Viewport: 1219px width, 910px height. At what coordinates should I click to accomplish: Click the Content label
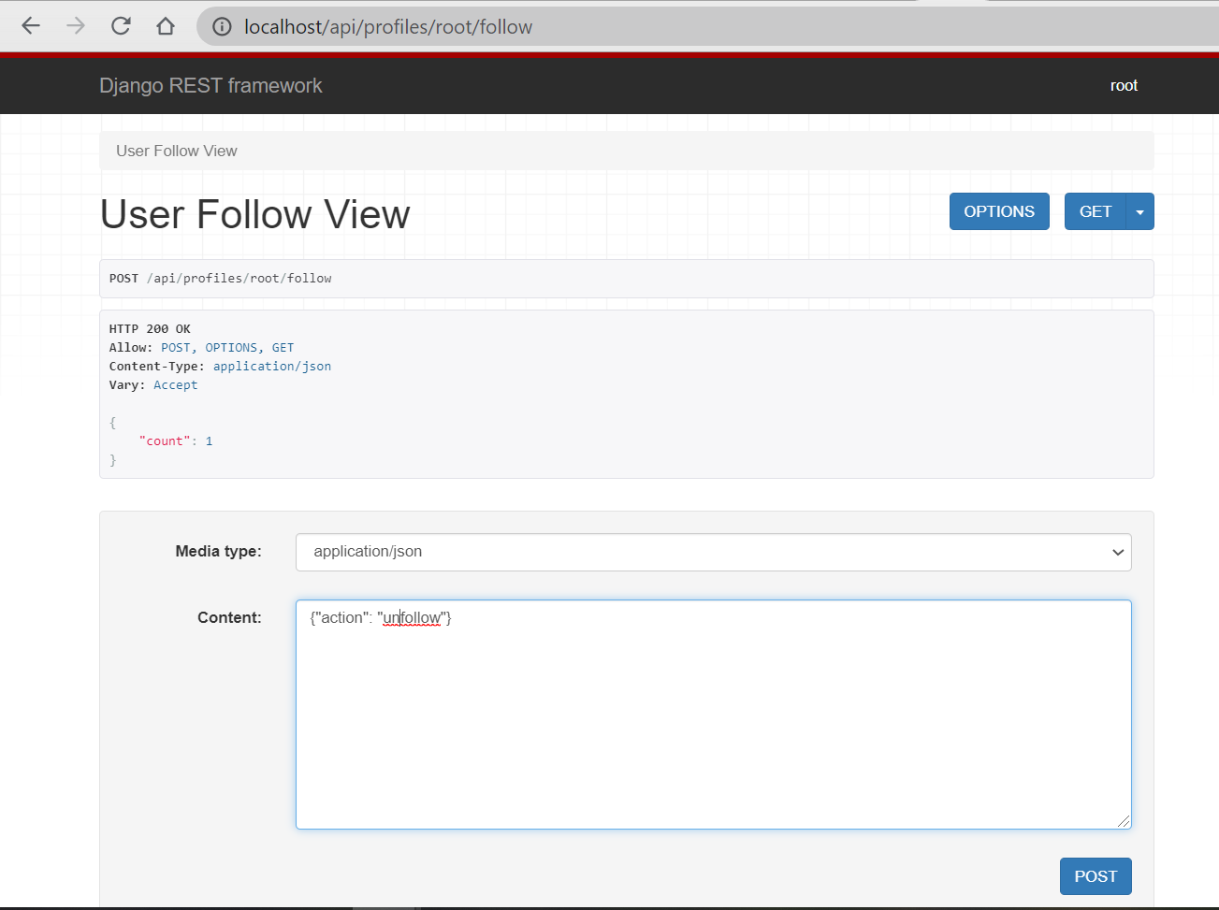coord(229,617)
